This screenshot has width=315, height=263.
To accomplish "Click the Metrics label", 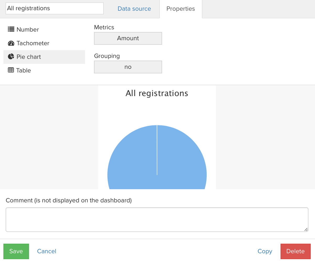I will [104, 27].
